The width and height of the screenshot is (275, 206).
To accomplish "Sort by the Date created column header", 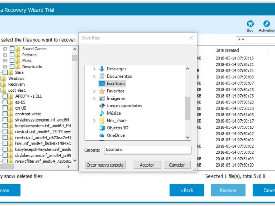I will 227,50.
